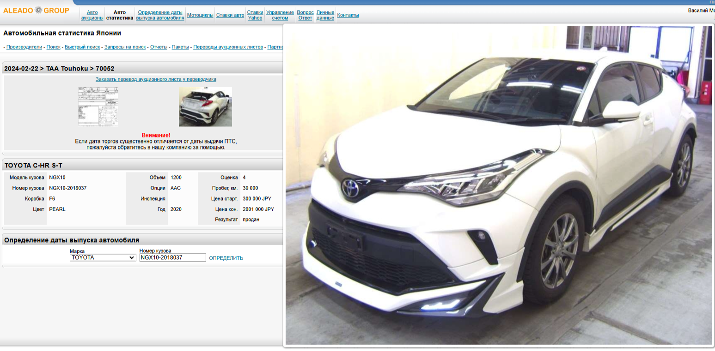The width and height of the screenshot is (715, 351).
Task: Open the auction sheet thumbnail
Action: pos(98,107)
